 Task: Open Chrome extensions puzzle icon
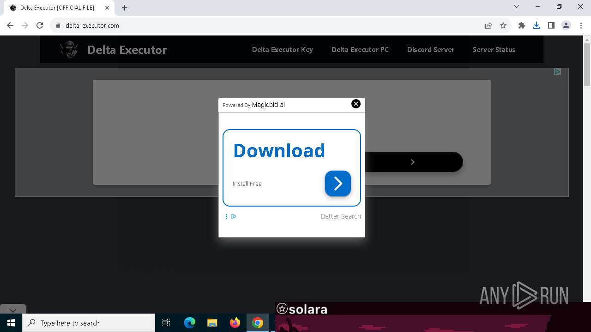coord(522,25)
